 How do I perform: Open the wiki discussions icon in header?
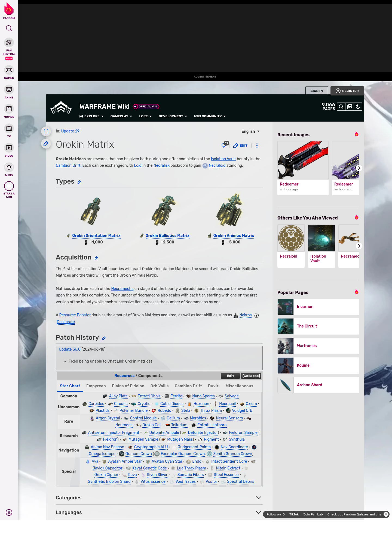coord(350,107)
